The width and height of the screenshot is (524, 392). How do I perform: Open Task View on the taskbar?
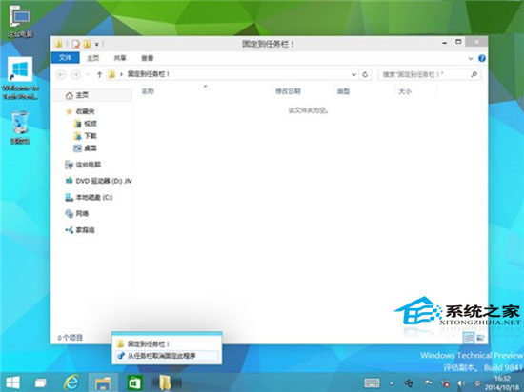(x=41, y=382)
